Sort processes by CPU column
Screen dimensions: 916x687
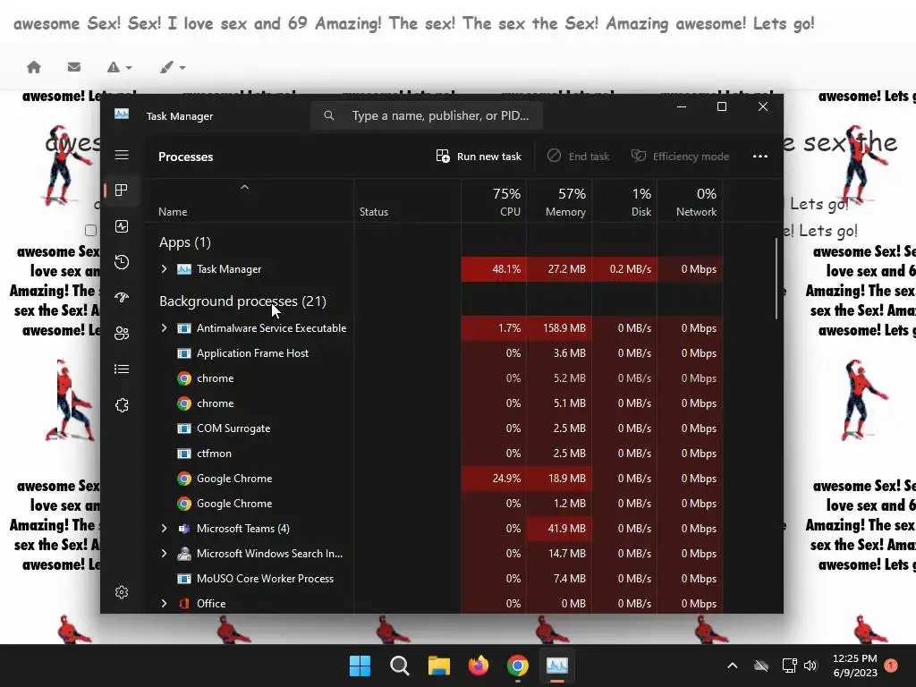click(494, 201)
